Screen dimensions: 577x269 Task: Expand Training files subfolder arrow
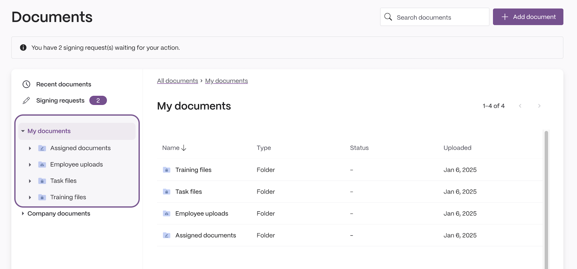tap(30, 197)
